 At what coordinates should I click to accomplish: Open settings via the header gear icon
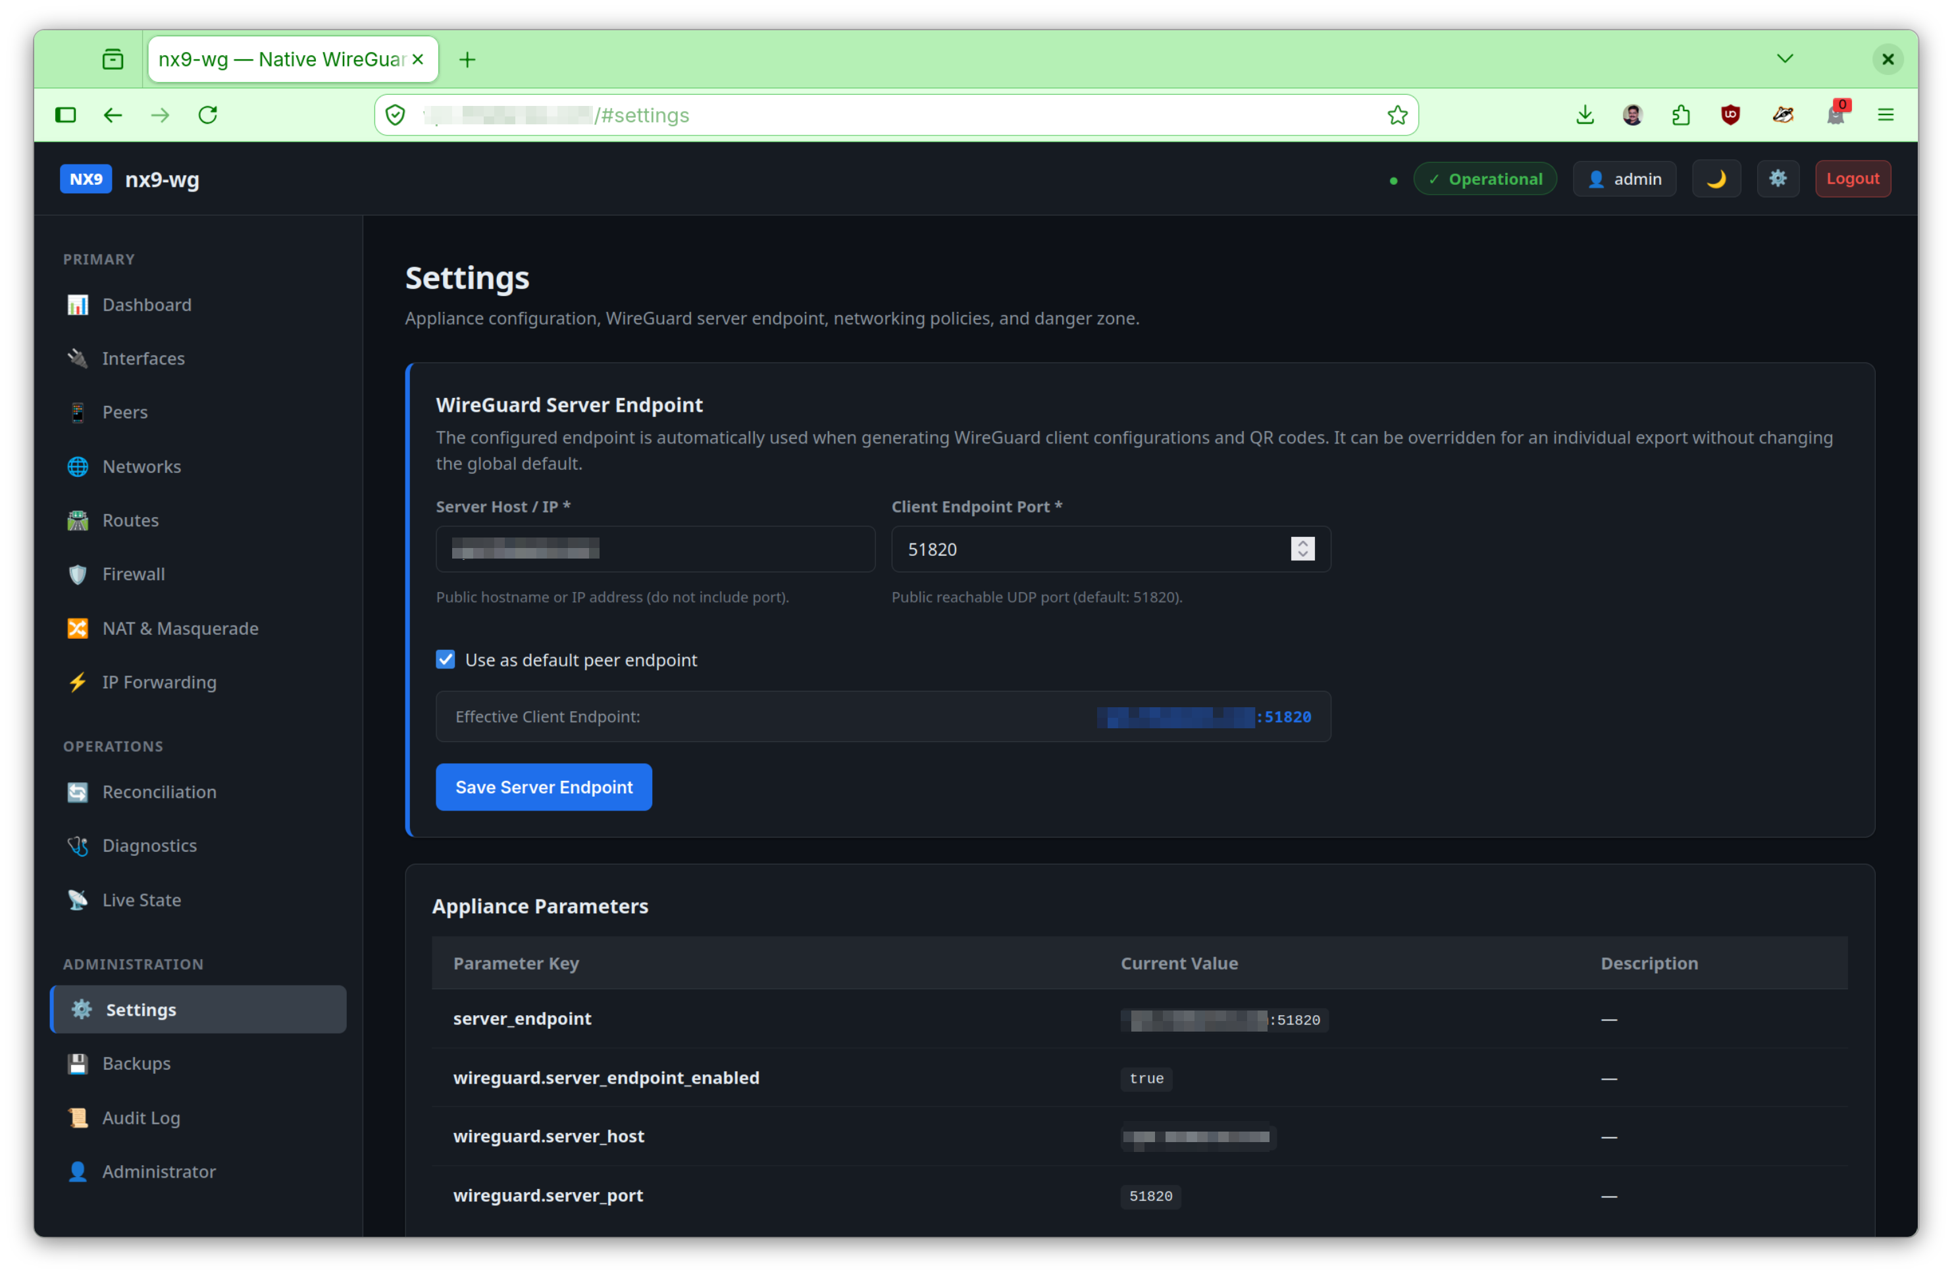point(1778,179)
